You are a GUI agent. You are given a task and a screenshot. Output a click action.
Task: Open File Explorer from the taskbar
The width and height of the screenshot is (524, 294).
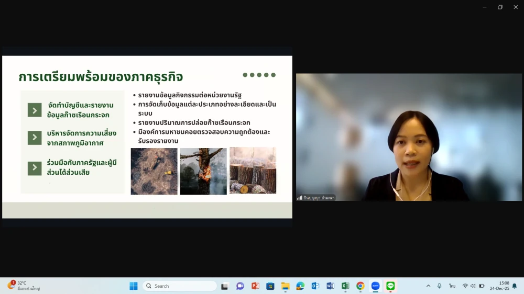click(x=286, y=286)
